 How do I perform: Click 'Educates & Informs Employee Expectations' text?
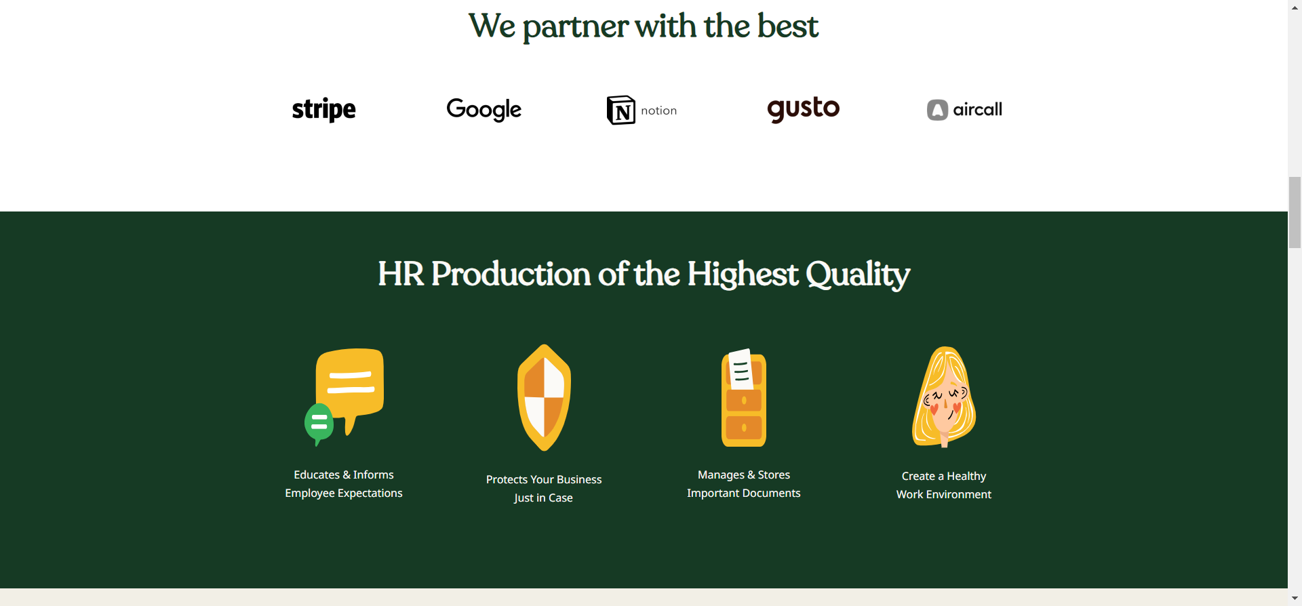pos(344,484)
